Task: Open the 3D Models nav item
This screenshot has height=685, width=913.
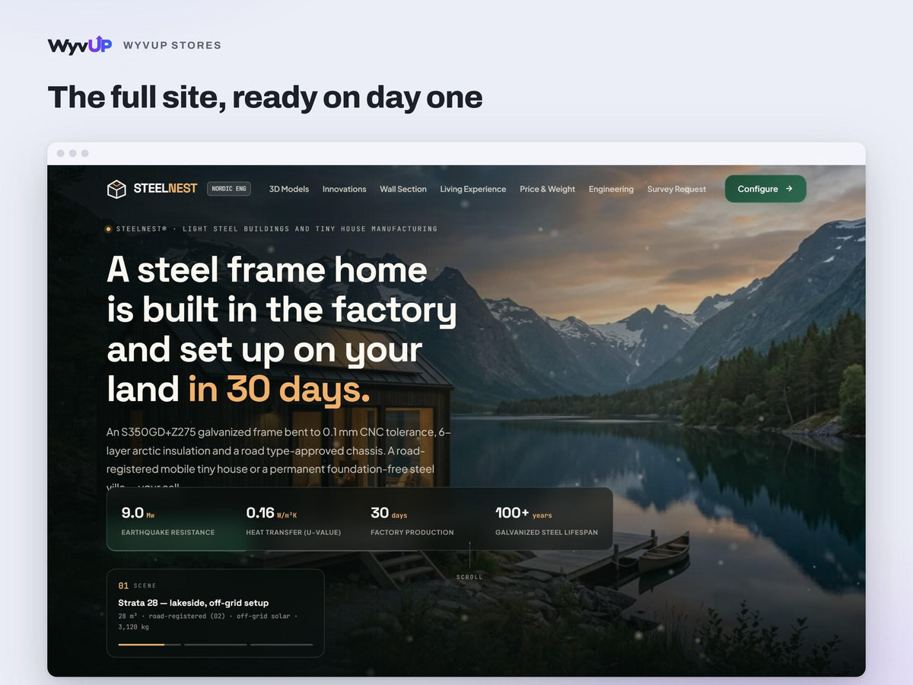Action: click(289, 189)
